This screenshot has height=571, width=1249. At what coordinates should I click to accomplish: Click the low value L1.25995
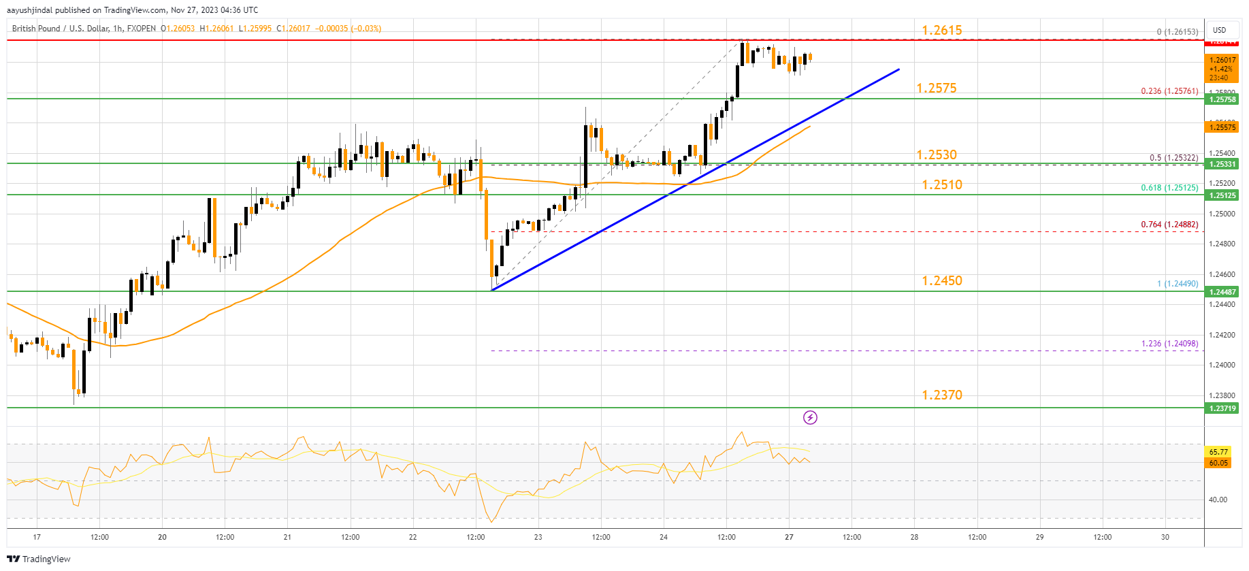coord(255,29)
